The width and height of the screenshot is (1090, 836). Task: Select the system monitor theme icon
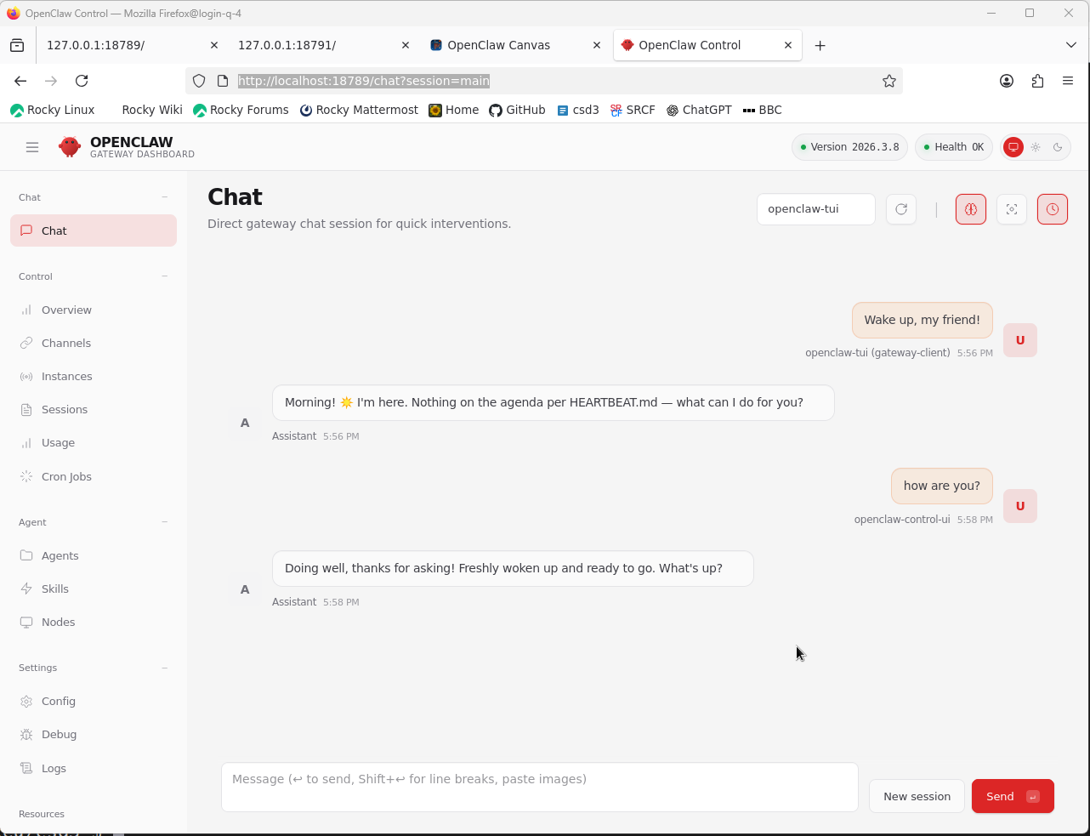coord(1013,147)
